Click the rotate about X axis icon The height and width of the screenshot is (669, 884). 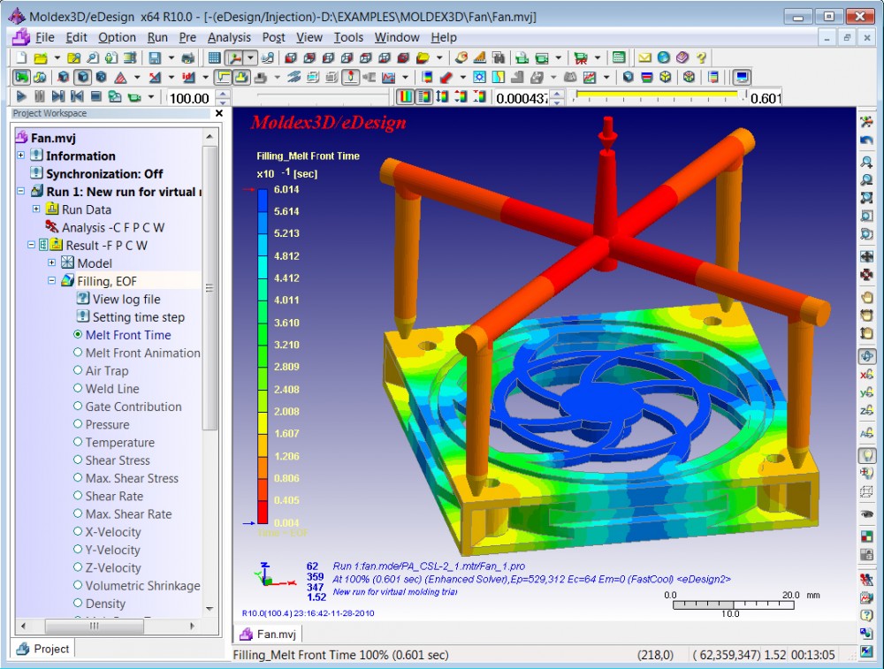(x=866, y=374)
